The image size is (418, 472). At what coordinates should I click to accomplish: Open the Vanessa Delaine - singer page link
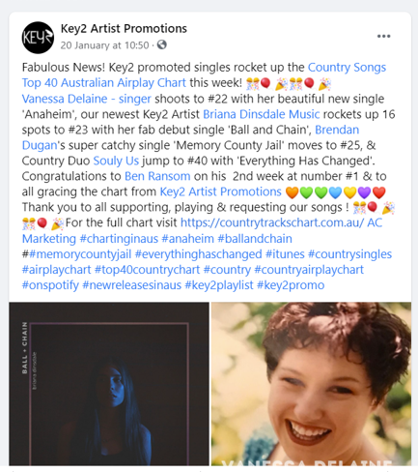coord(86,99)
